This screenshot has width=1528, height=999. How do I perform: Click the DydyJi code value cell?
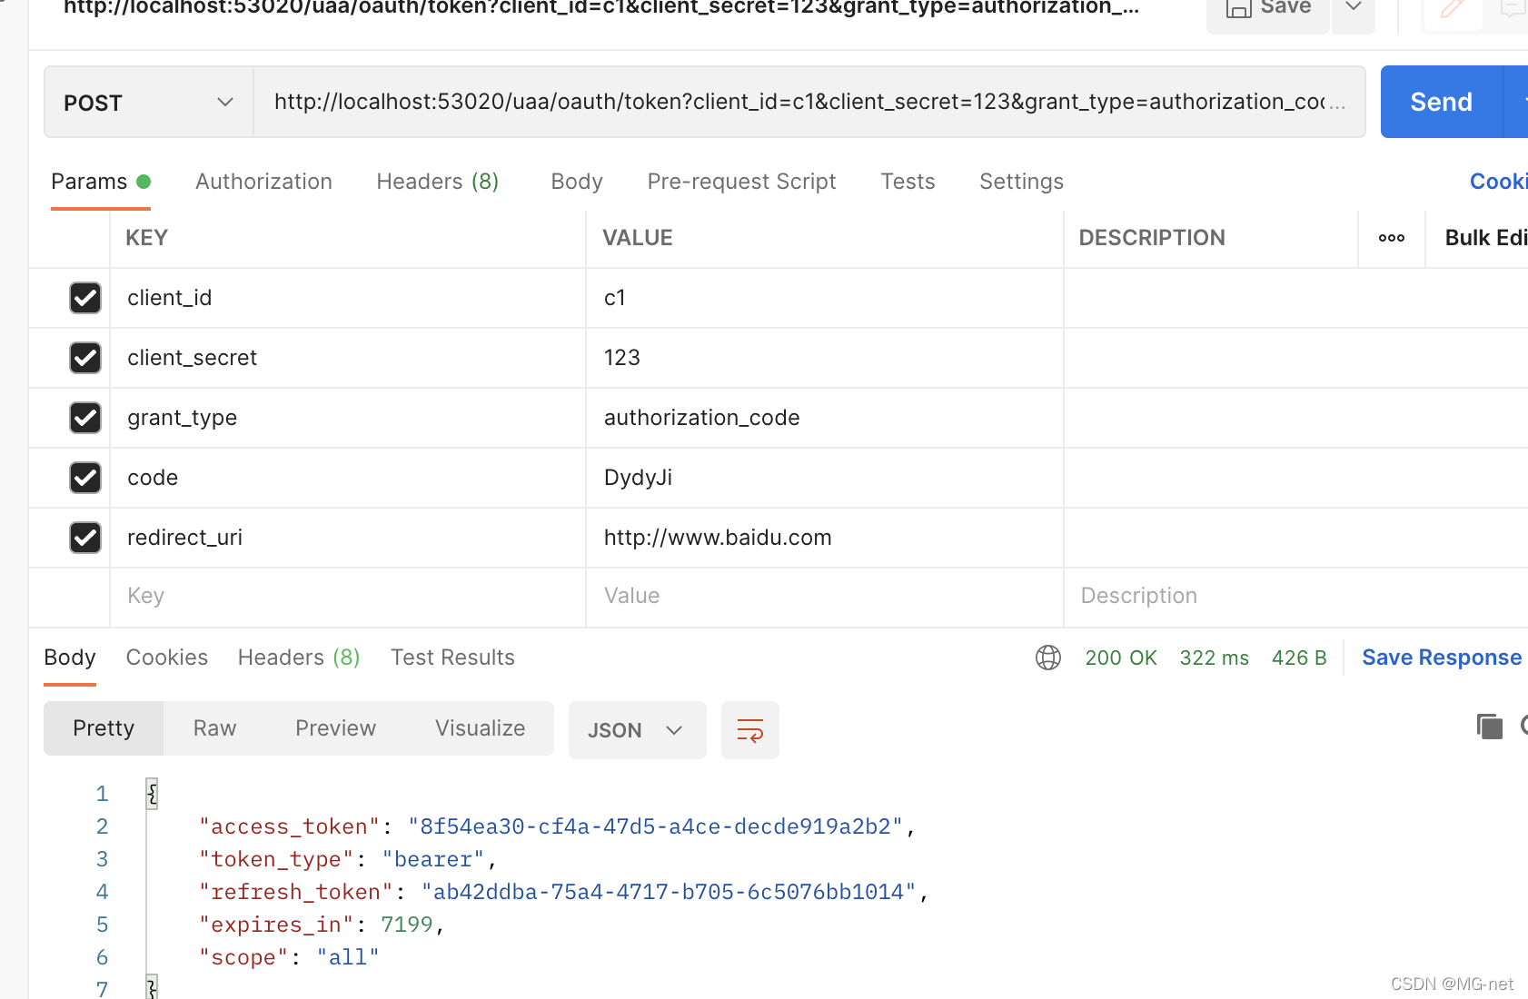[x=825, y=478]
